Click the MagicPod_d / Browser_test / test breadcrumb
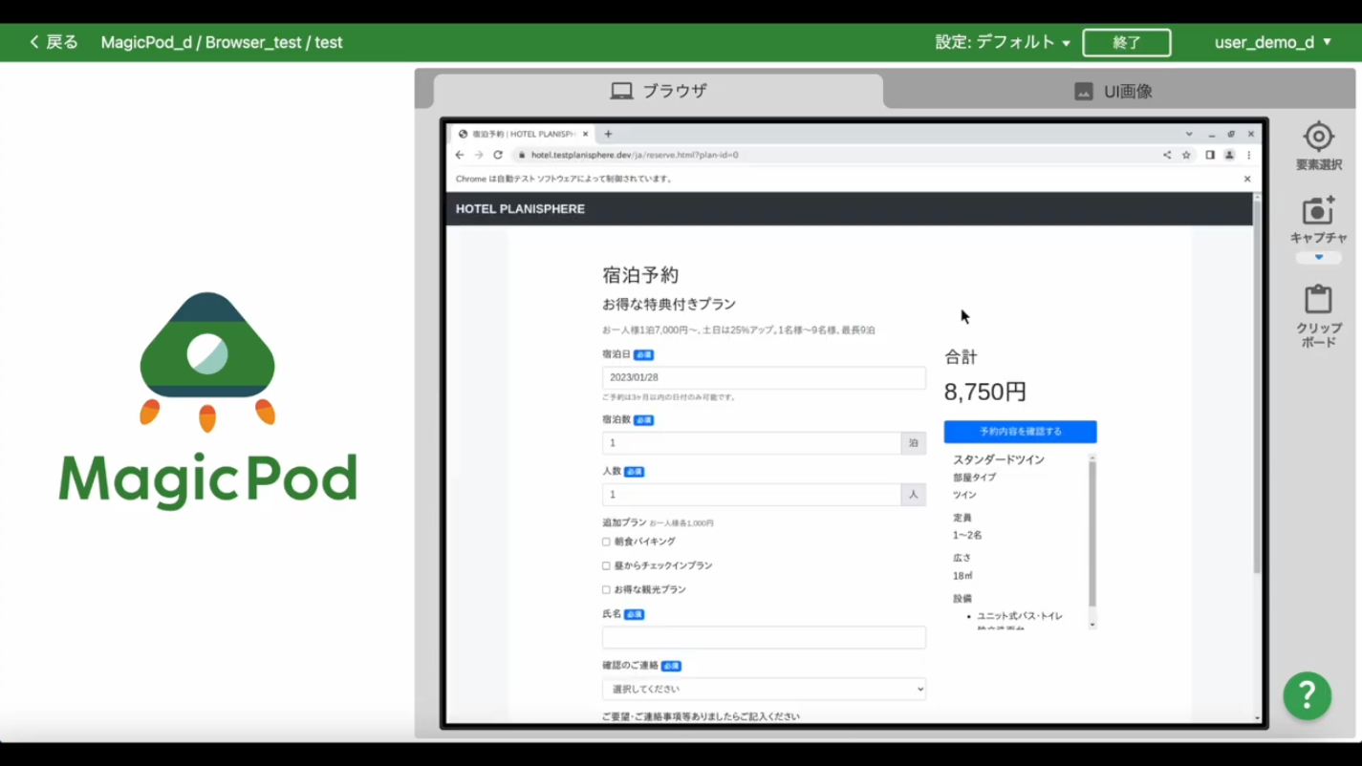 click(222, 42)
